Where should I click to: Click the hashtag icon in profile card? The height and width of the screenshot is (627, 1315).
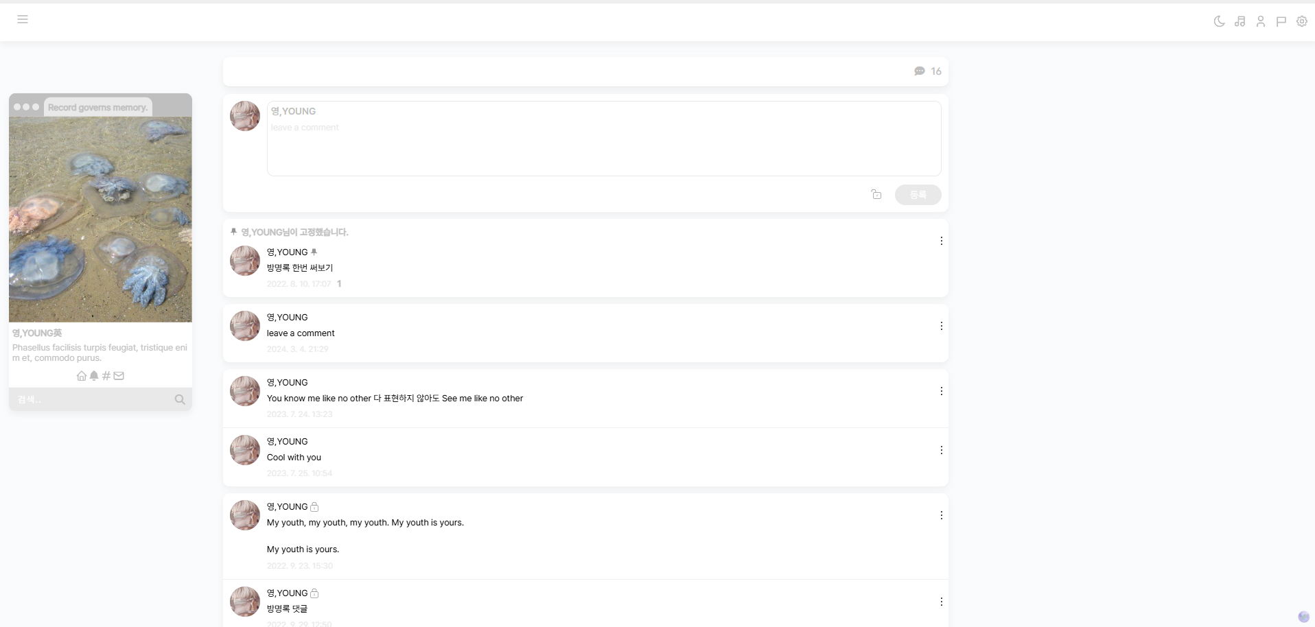click(106, 376)
